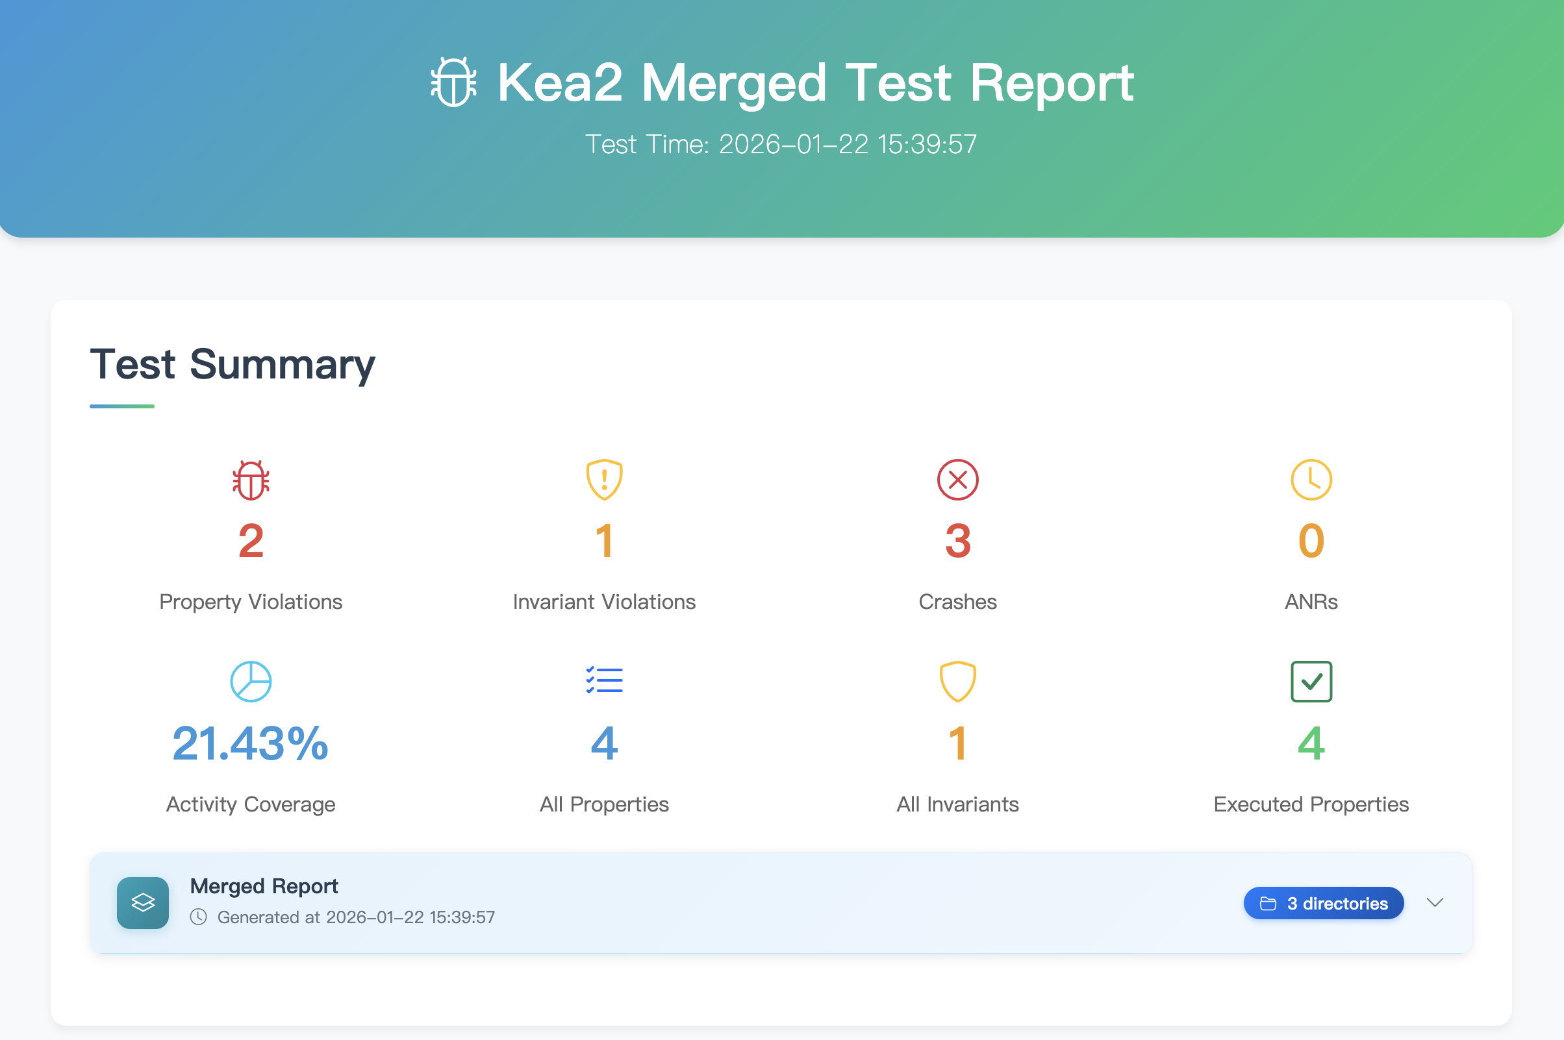This screenshot has height=1040, width=1564.
Task: Click the All Properties checklist icon
Action: (604, 680)
